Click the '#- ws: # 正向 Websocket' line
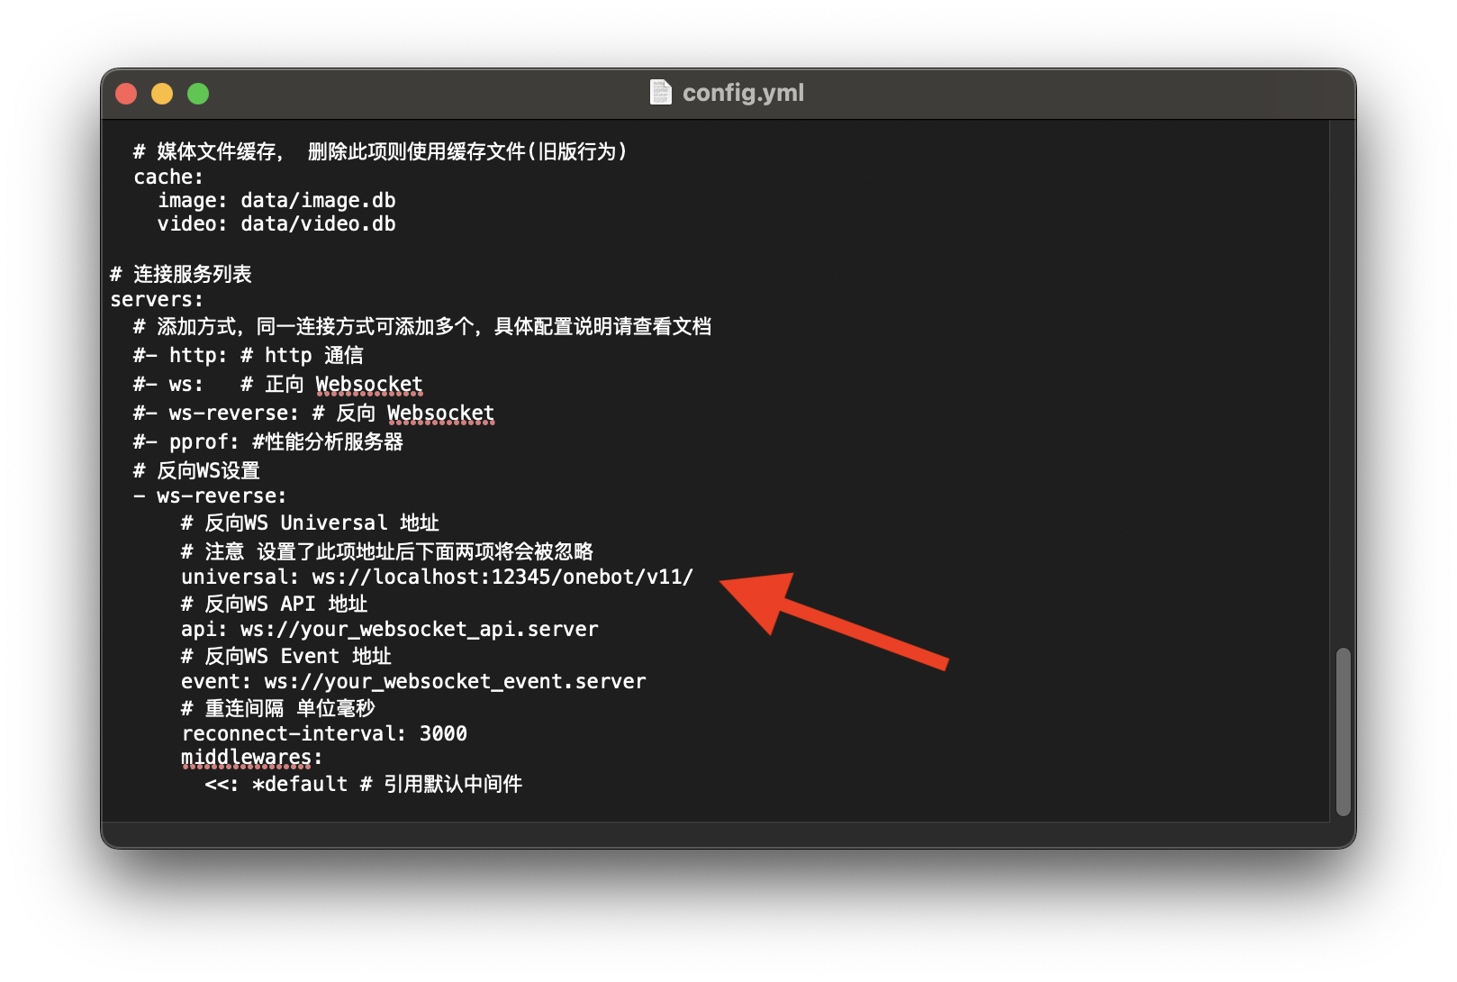1457x982 pixels. [x=278, y=384]
